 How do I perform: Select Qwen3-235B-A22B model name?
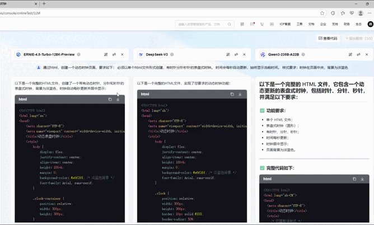pyautogui.click(x=283, y=55)
